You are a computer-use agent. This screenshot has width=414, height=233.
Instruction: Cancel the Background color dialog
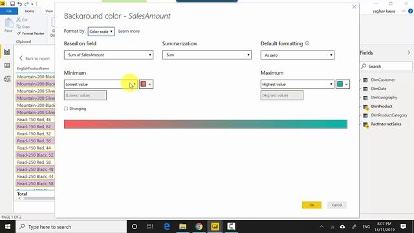point(337,205)
